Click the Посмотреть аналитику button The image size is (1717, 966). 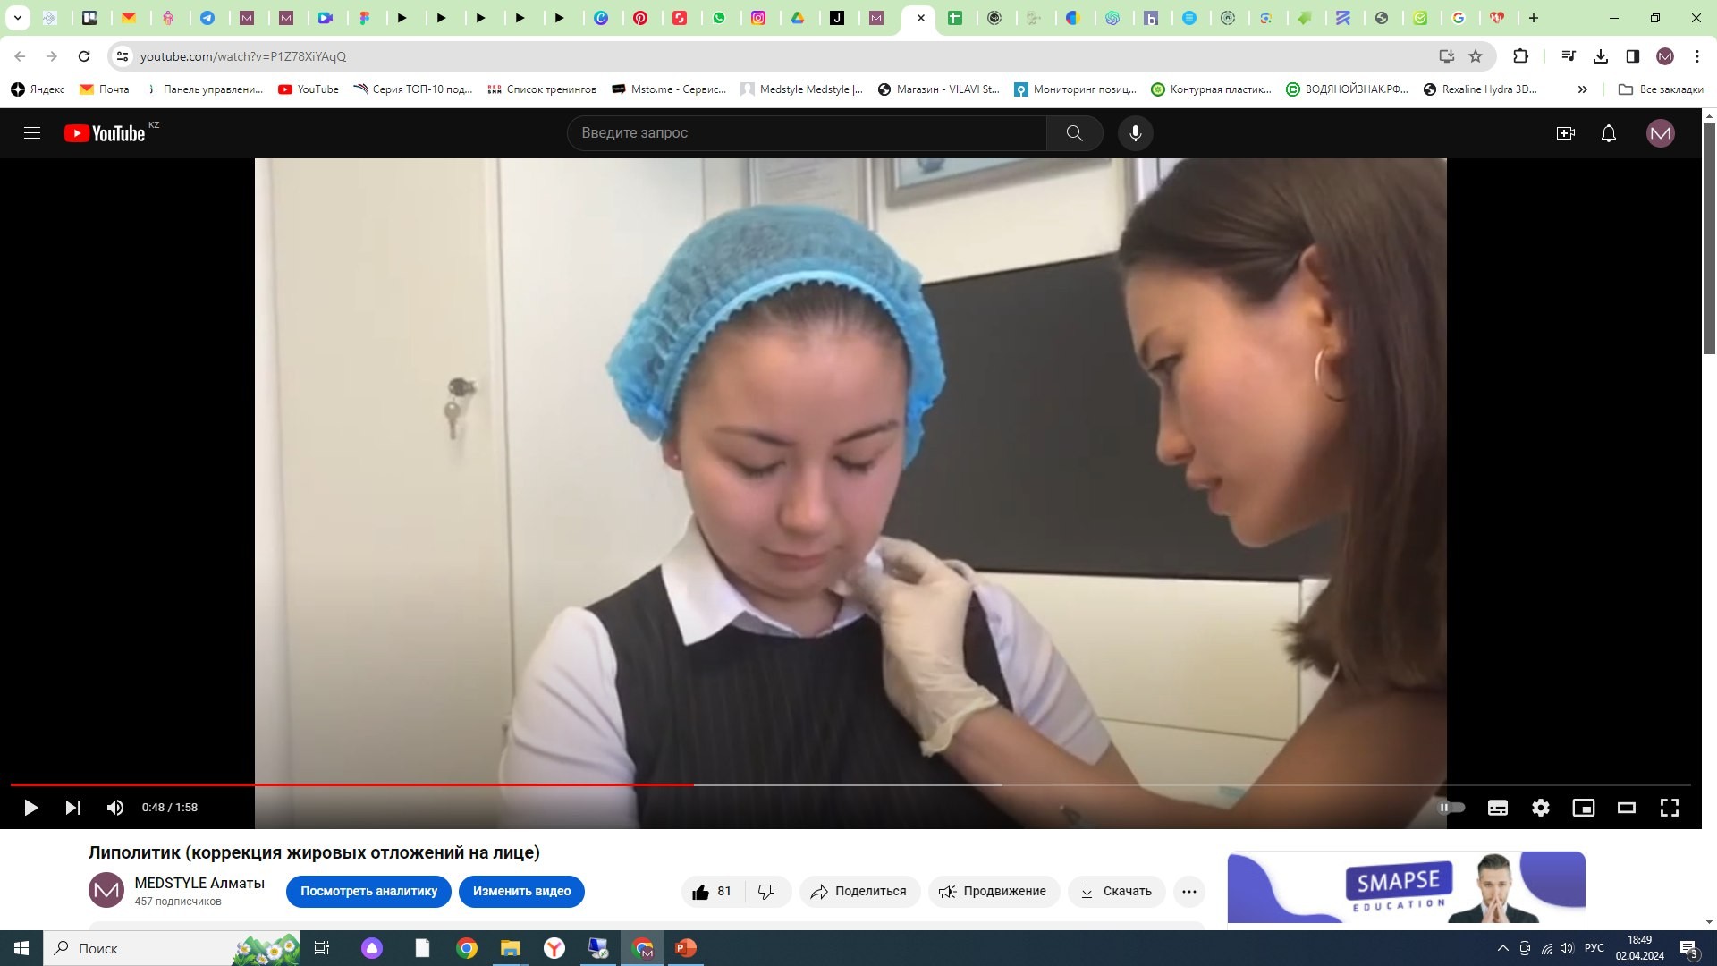(x=368, y=891)
